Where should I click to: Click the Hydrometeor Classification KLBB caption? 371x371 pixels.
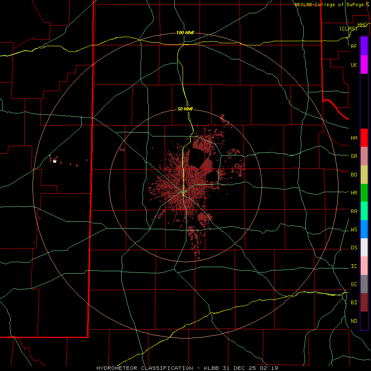(187, 368)
